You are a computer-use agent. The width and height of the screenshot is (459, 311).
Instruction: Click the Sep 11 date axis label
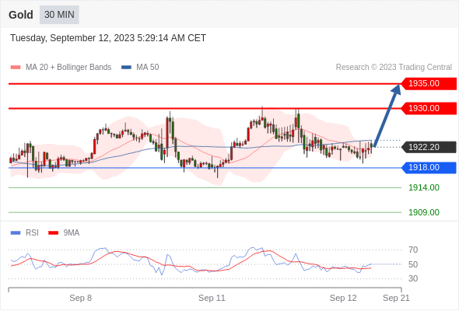212,298
